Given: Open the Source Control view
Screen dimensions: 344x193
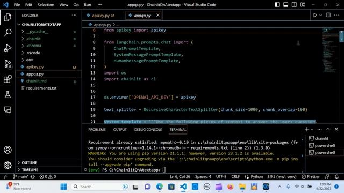Looking at the screenshot, I should point(8,64).
